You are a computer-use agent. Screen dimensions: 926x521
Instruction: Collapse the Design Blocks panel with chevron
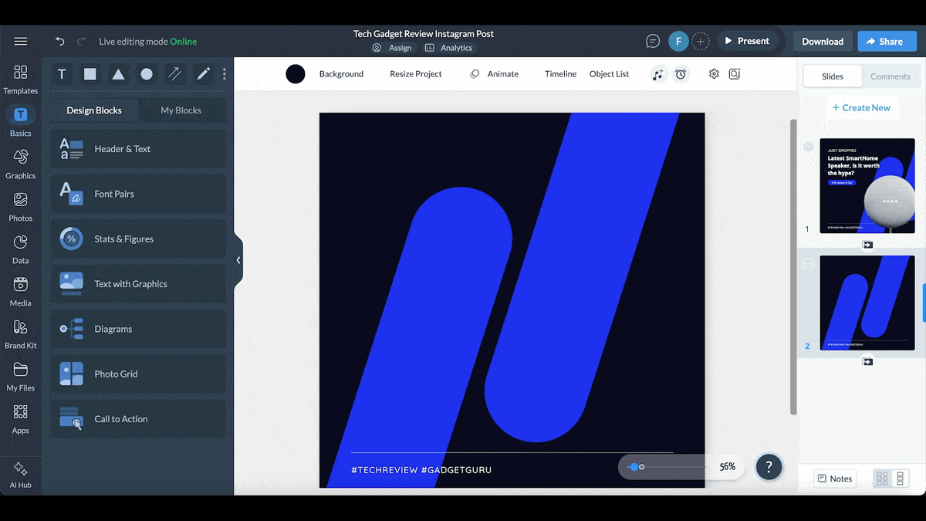pyautogui.click(x=238, y=260)
